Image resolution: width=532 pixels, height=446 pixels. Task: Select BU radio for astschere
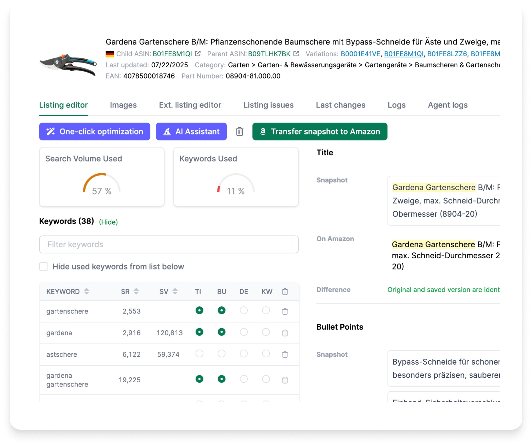coord(222,353)
